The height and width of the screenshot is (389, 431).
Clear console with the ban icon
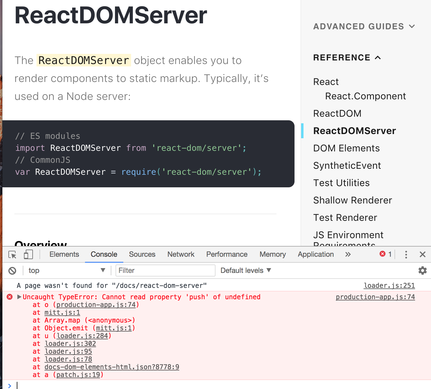click(x=12, y=271)
